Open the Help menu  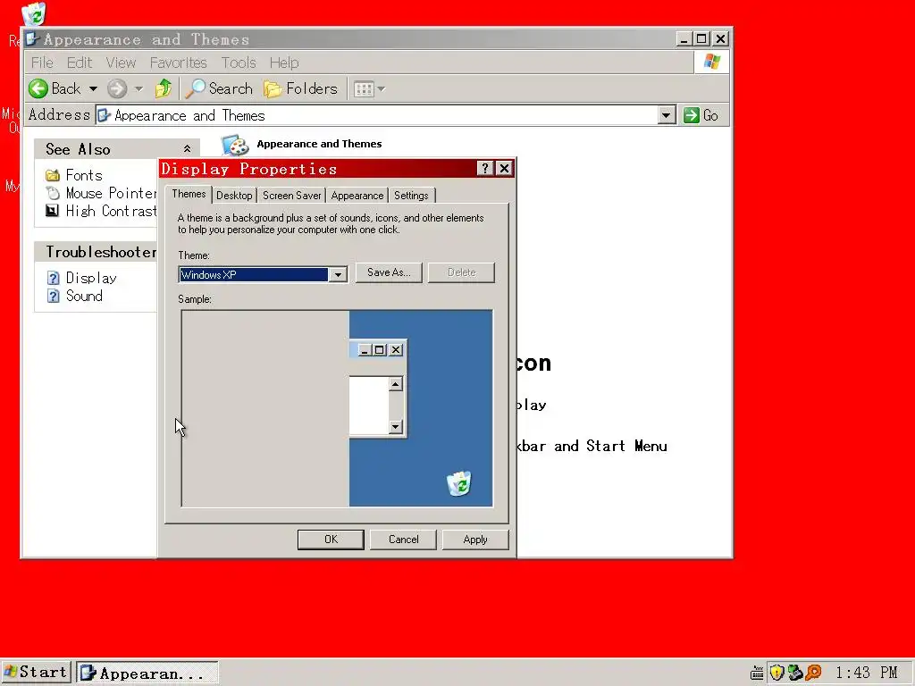pyautogui.click(x=284, y=63)
